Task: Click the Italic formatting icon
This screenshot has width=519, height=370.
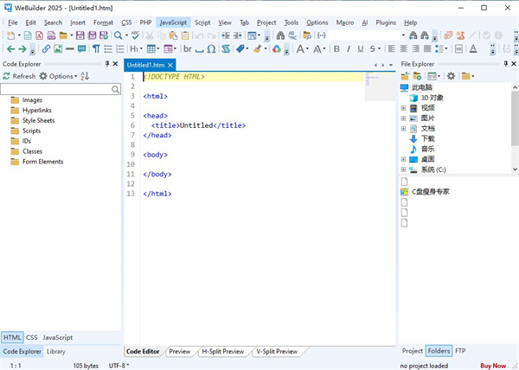Action: [349, 49]
